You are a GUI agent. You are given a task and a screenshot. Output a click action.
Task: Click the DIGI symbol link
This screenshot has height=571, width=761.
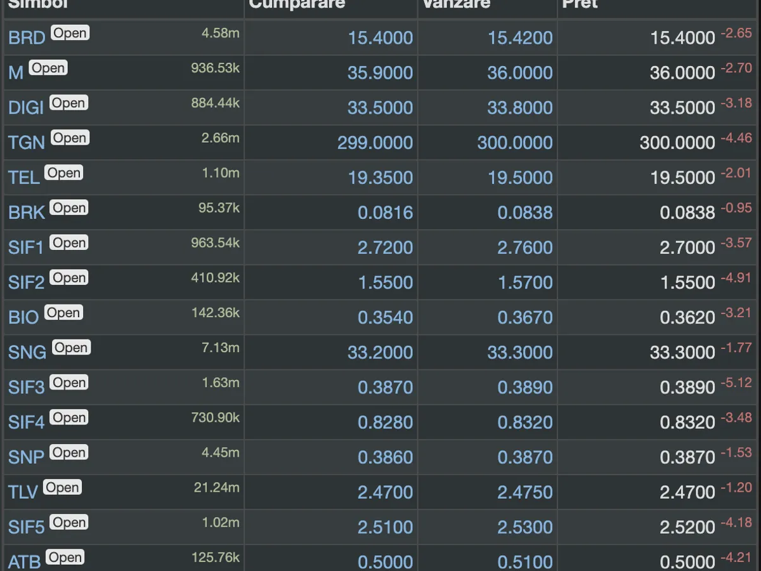[26, 108]
